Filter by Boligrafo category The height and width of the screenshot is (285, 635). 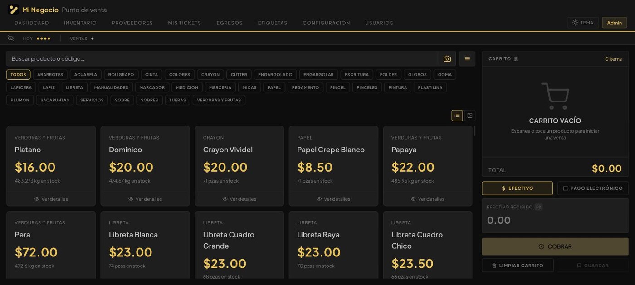(x=121, y=75)
